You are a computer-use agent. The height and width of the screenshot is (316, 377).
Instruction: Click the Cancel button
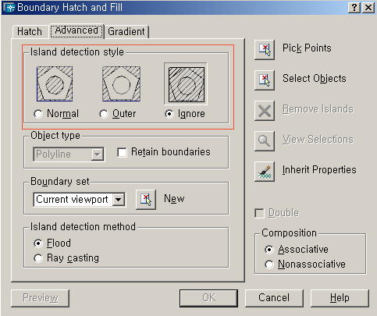coord(274,298)
